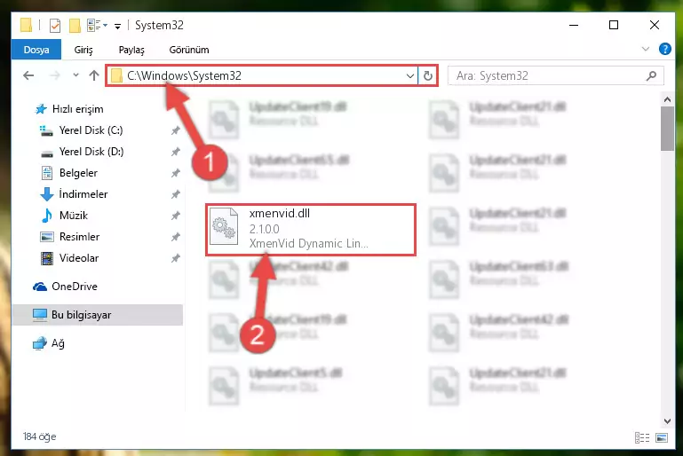Open Yerel Disk (C:) in sidebar
This screenshot has width=683, height=456.
coord(91,130)
